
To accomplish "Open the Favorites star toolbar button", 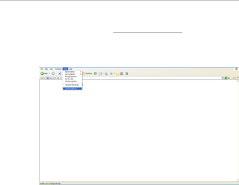I will [87, 74].
